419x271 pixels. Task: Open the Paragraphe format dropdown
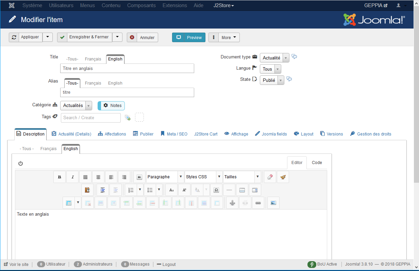point(165,177)
